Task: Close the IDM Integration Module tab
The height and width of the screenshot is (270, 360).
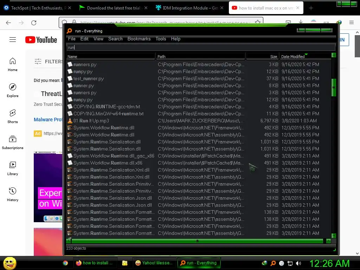Action: click(222, 8)
